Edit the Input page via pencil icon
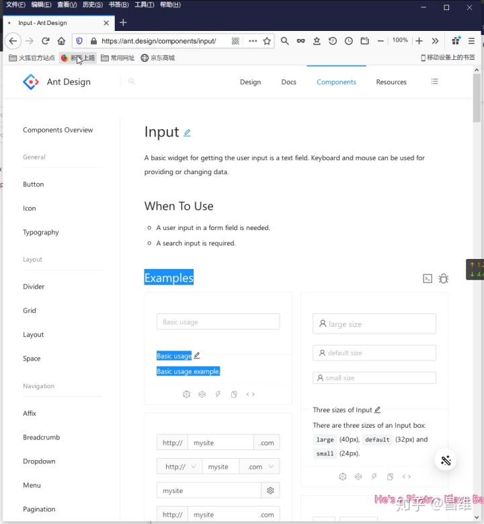This screenshot has height=524, width=484. (x=187, y=133)
